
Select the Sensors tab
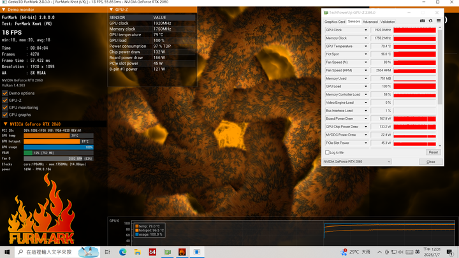(x=354, y=22)
